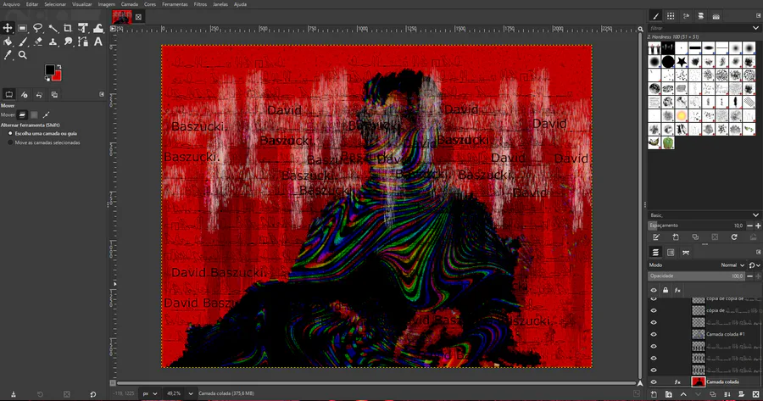Expand the 'Basic,' brush tag dropdown

click(x=755, y=215)
